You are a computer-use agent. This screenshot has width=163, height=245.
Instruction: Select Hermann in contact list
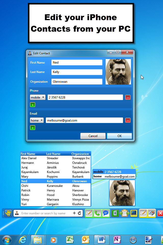(x=56, y=163)
